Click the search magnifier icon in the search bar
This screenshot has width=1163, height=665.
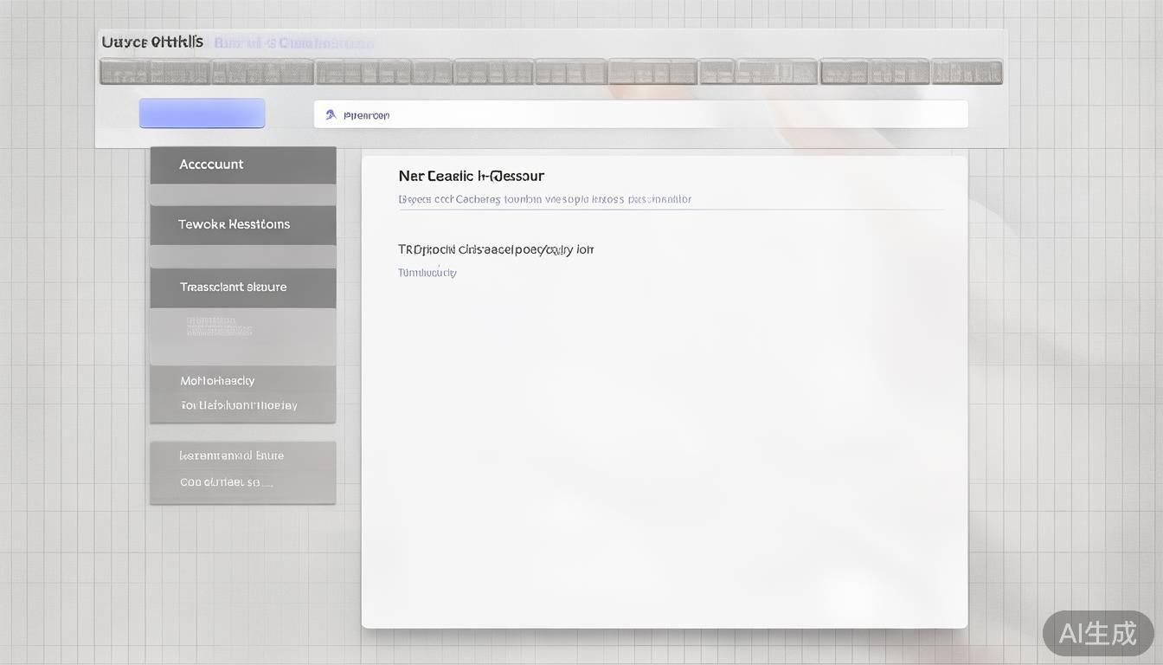pyautogui.click(x=331, y=114)
